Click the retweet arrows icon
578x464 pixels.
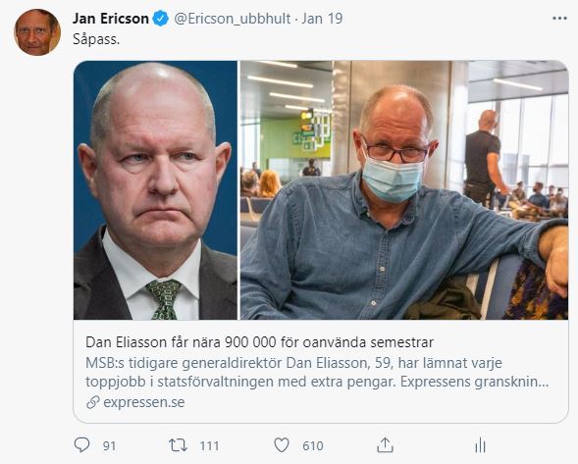178,445
